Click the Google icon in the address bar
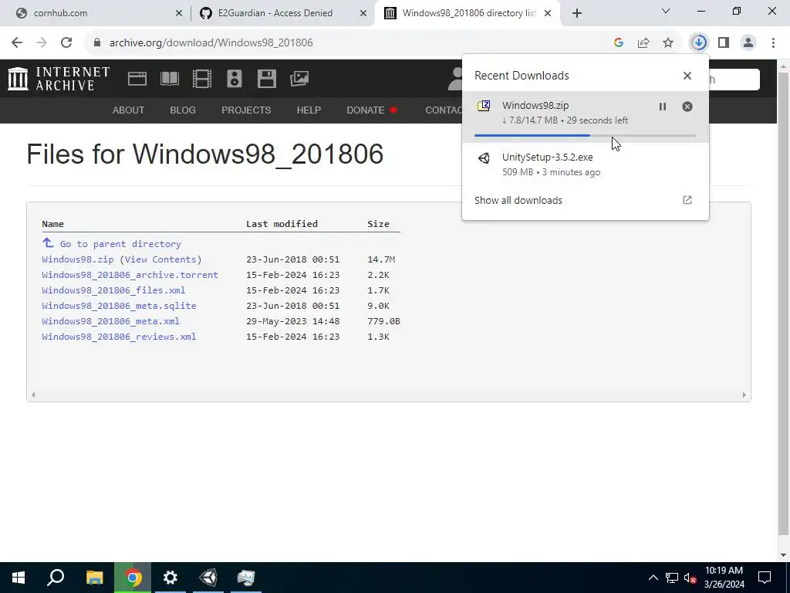Image resolution: width=790 pixels, height=593 pixels. [x=619, y=43]
